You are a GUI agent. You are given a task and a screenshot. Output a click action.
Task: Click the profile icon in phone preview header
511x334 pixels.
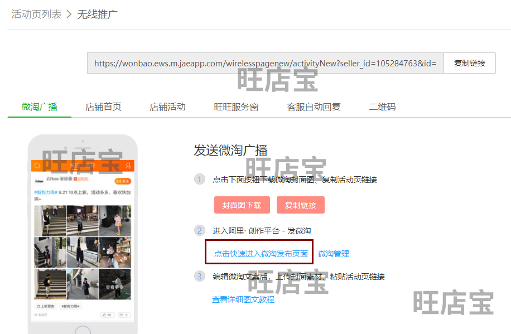pos(128,166)
